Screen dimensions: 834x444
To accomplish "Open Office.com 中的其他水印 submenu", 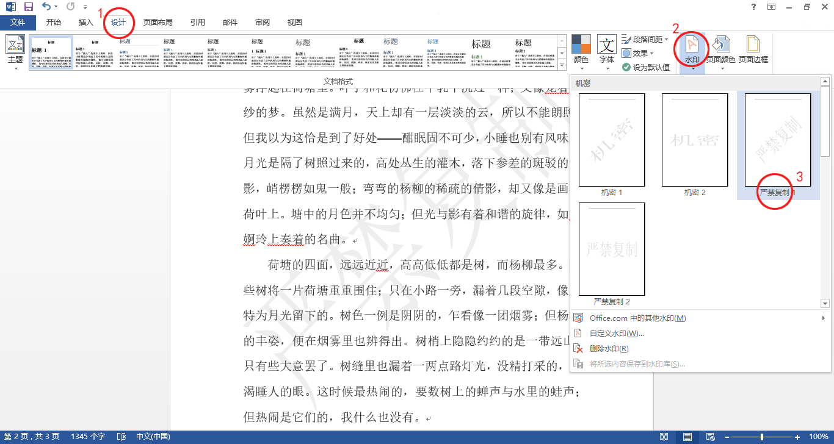I will click(x=700, y=318).
